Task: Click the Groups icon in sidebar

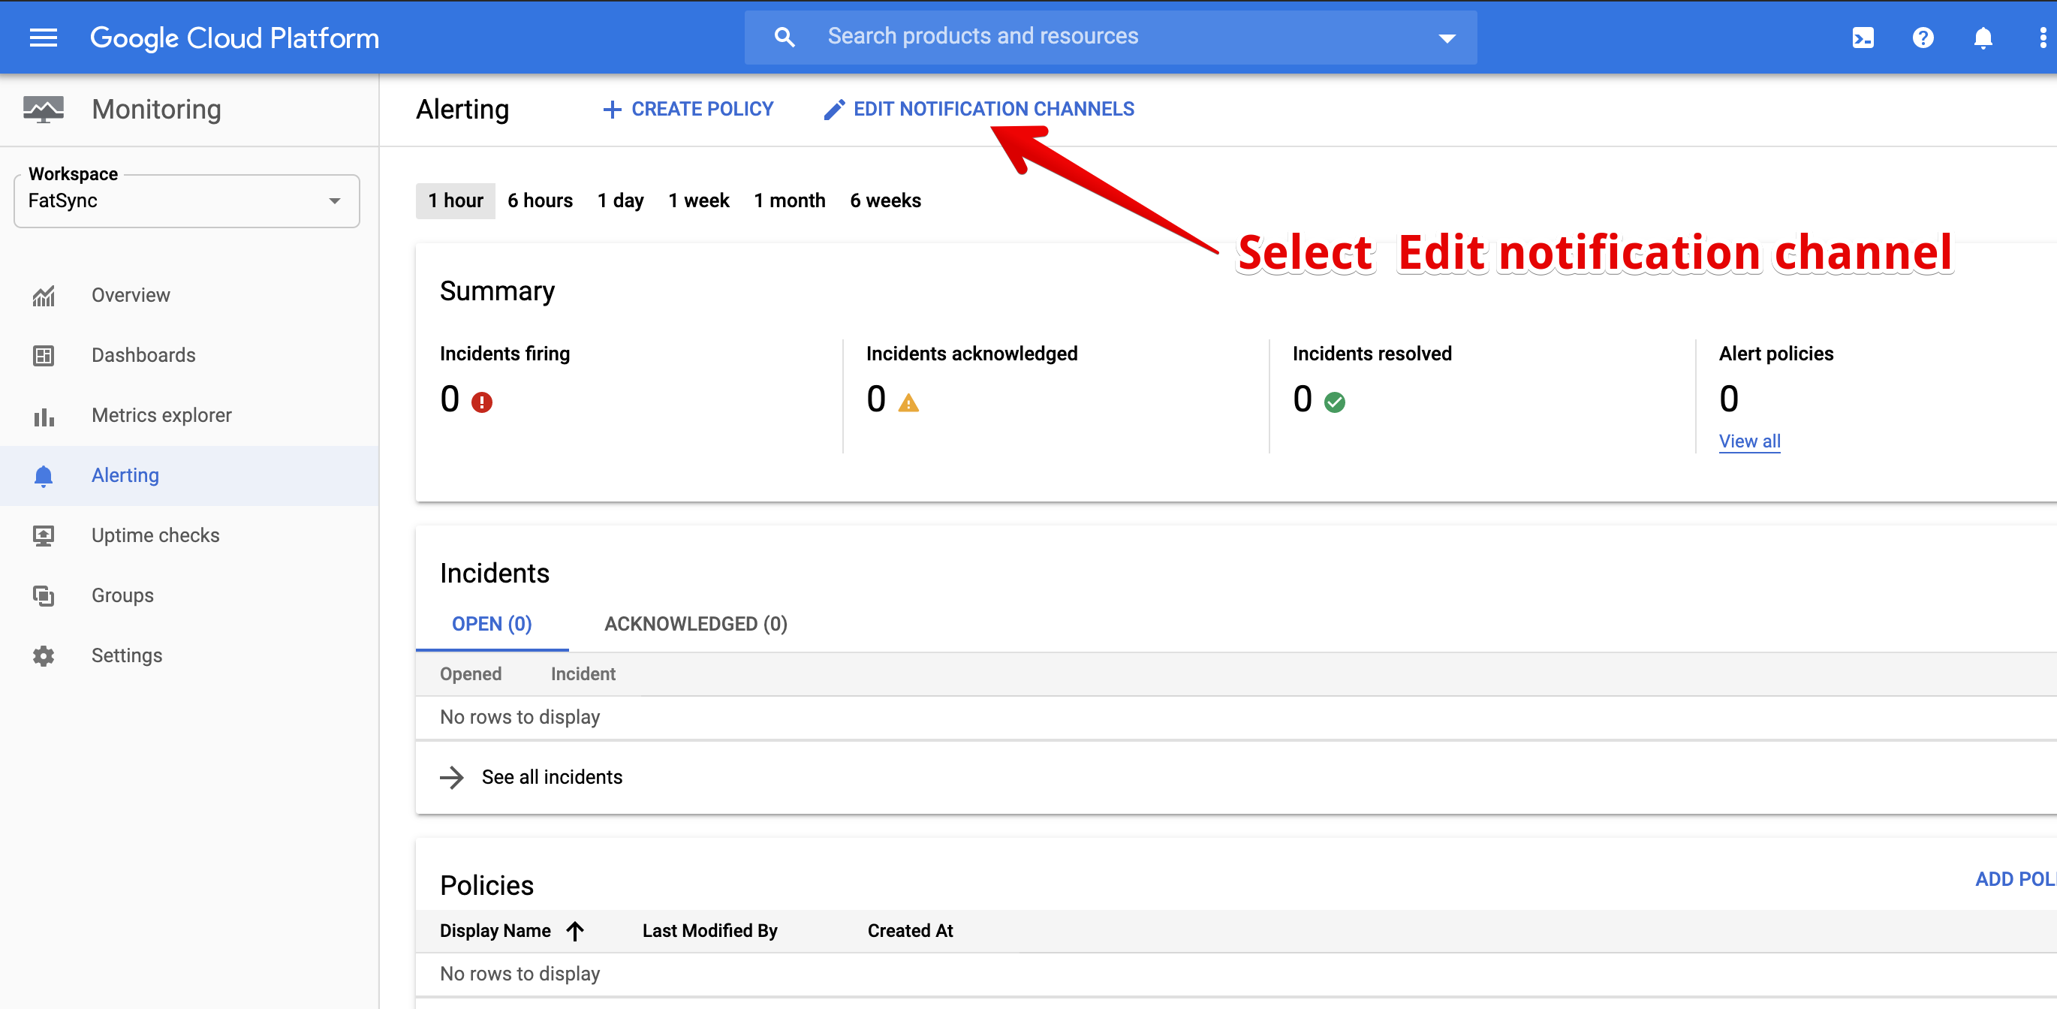Action: (43, 595)
